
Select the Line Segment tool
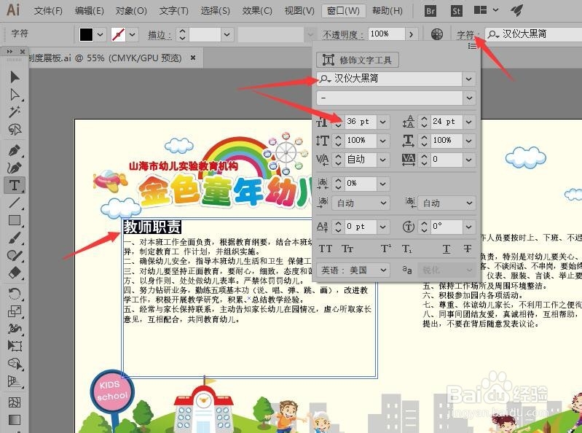click(x=15, y=203)
